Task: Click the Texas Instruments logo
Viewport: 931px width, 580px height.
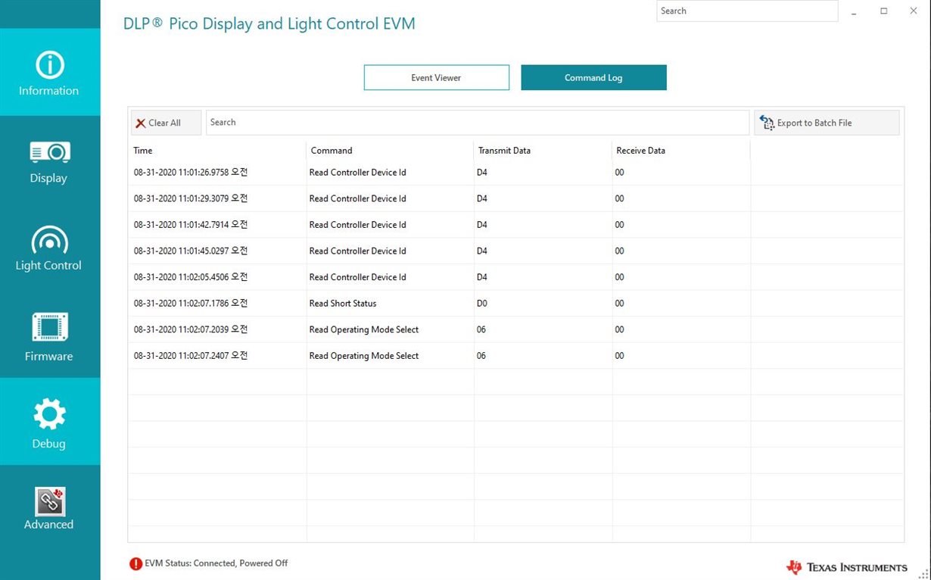Action: 846,567
